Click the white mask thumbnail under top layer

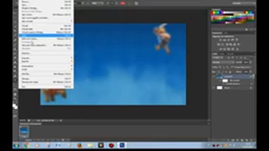point(225,81)
